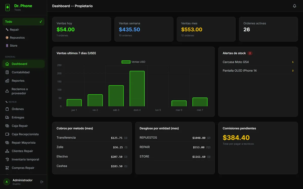Open Caja Repair page
Viewport: 303px width, 189px height.
23,126
